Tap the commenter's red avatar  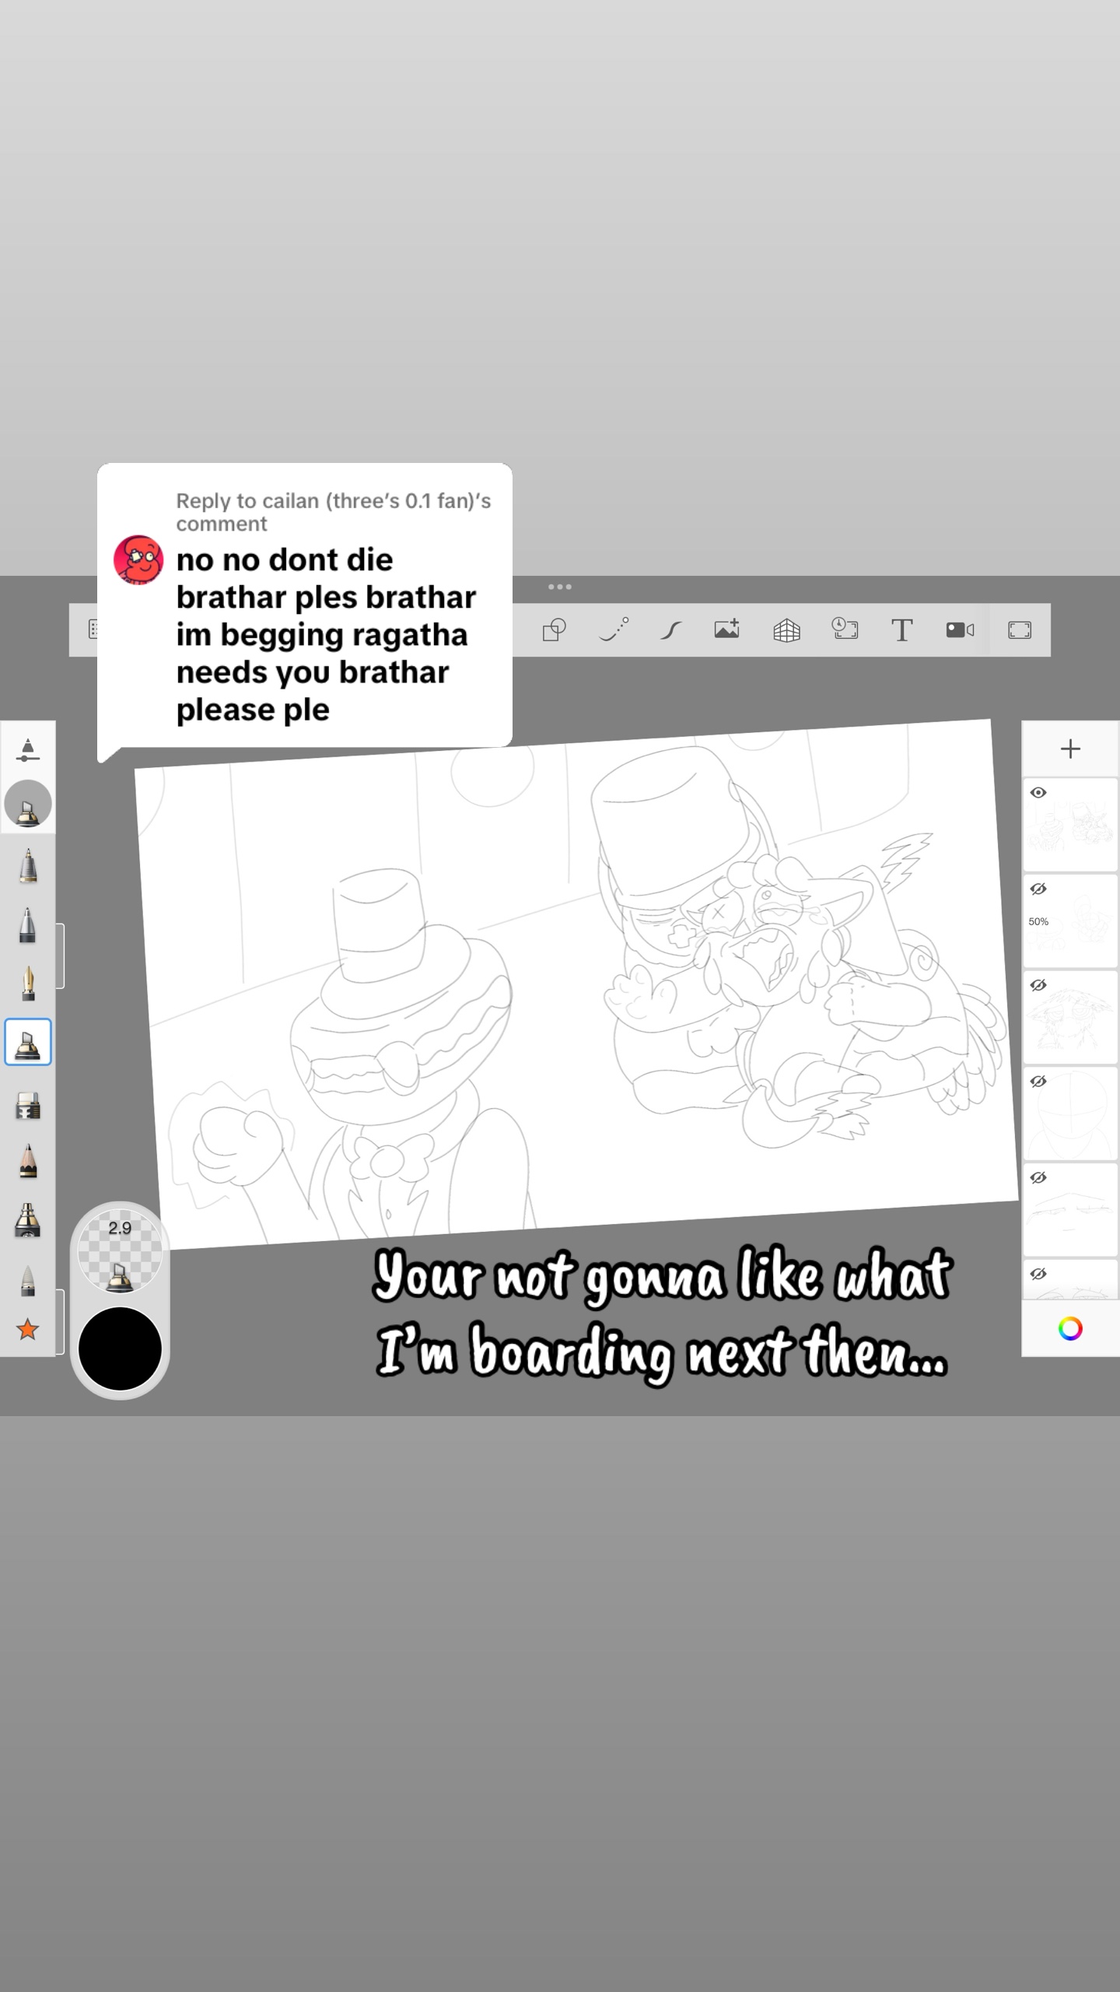138,559
